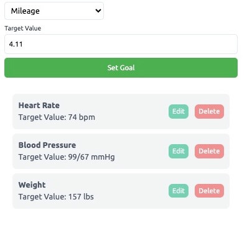Click the green Set Goal button
This screenshot has height=228, width=247.
pos(121,68)
